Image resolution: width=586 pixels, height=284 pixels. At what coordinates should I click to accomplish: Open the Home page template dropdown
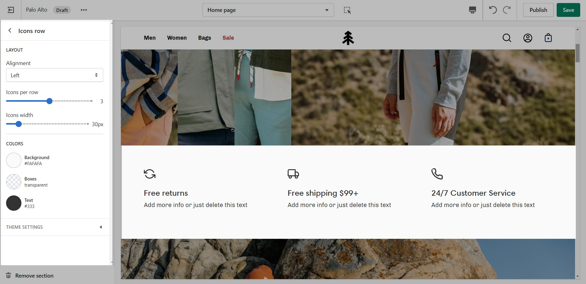coord(268,10)
